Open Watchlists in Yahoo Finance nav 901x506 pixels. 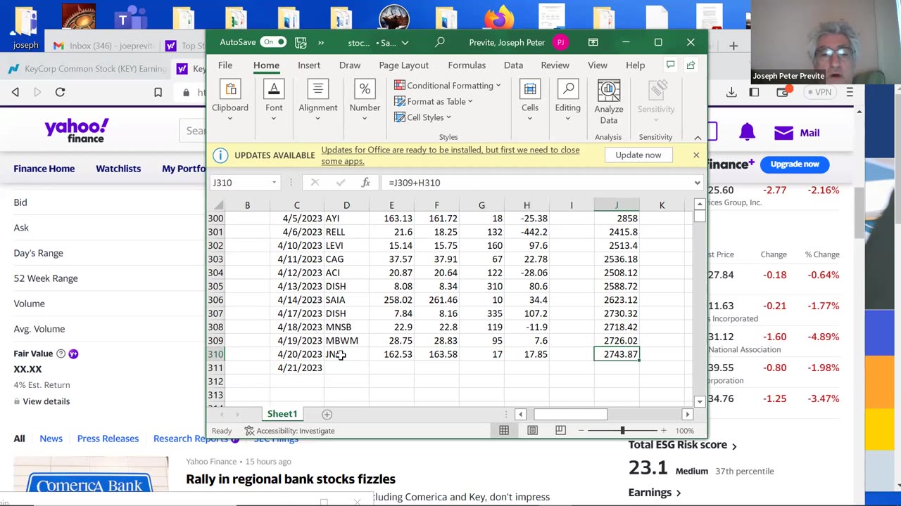118,169
